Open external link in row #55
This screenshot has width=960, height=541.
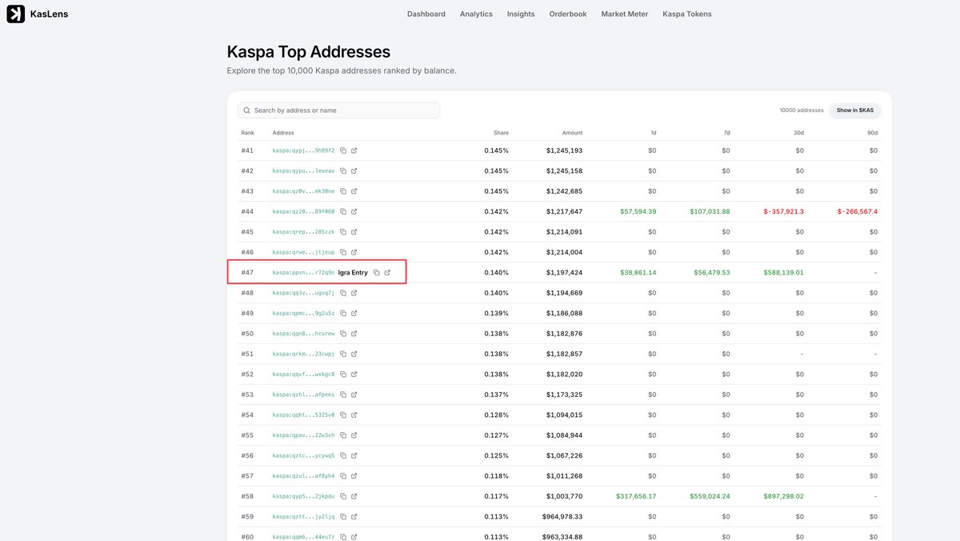coord(354,435)
